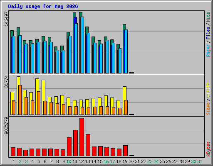Click the 31774 axis value

pos(6,82)
